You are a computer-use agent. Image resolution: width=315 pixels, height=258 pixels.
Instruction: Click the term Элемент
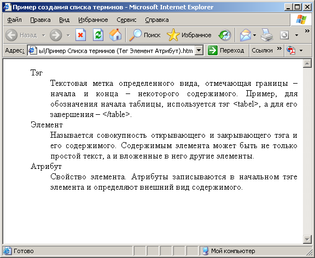(x=47, y=125)
